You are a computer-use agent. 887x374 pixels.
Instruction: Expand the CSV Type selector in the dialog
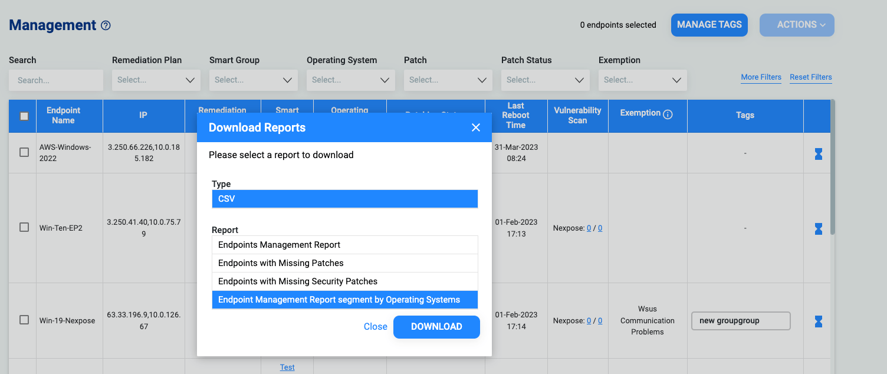point(344,199)
